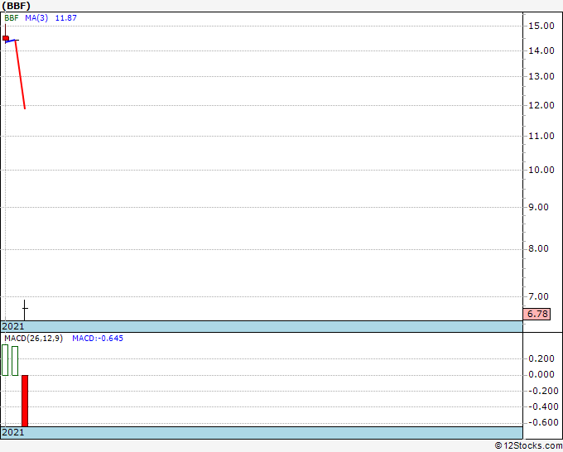Click the 13.00 price axis label
The width and height of the screenshot is (563, 452).
(x=541, y=76)
